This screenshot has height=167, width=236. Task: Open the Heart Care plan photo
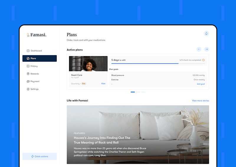coord(88,64)
